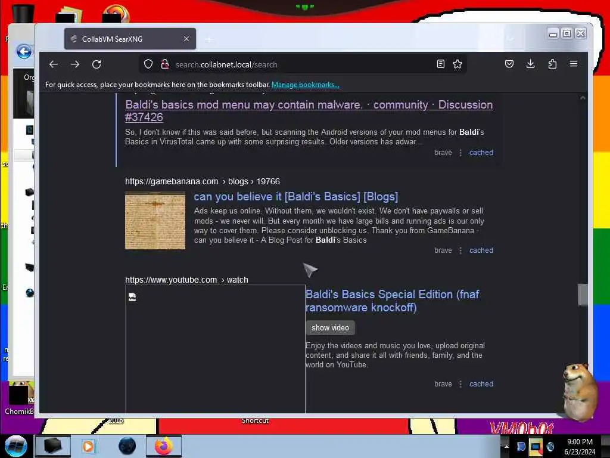Click the GameBanana result thumbnail image

pos(155,221)
